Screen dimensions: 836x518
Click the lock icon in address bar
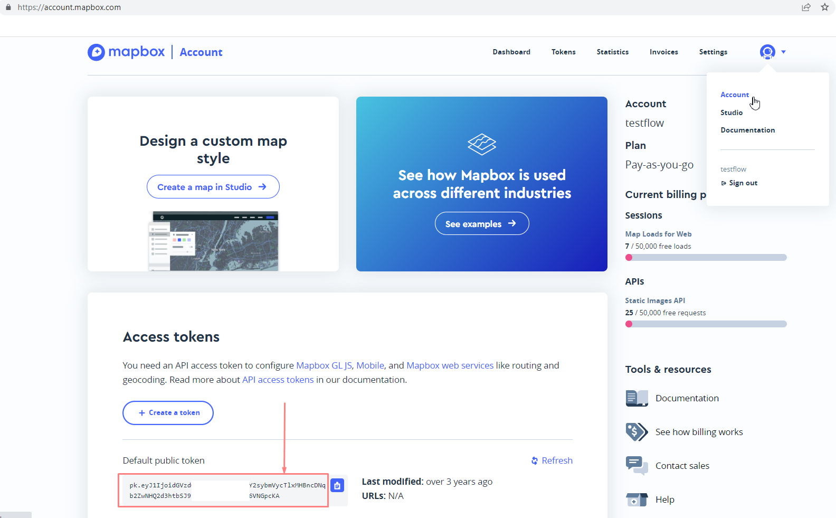coord(8,7)
